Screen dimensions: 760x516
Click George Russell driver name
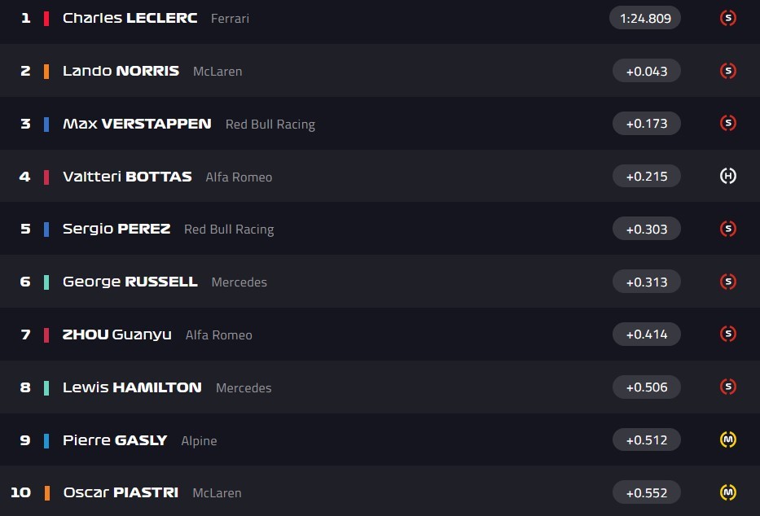[x=130, y=282]
